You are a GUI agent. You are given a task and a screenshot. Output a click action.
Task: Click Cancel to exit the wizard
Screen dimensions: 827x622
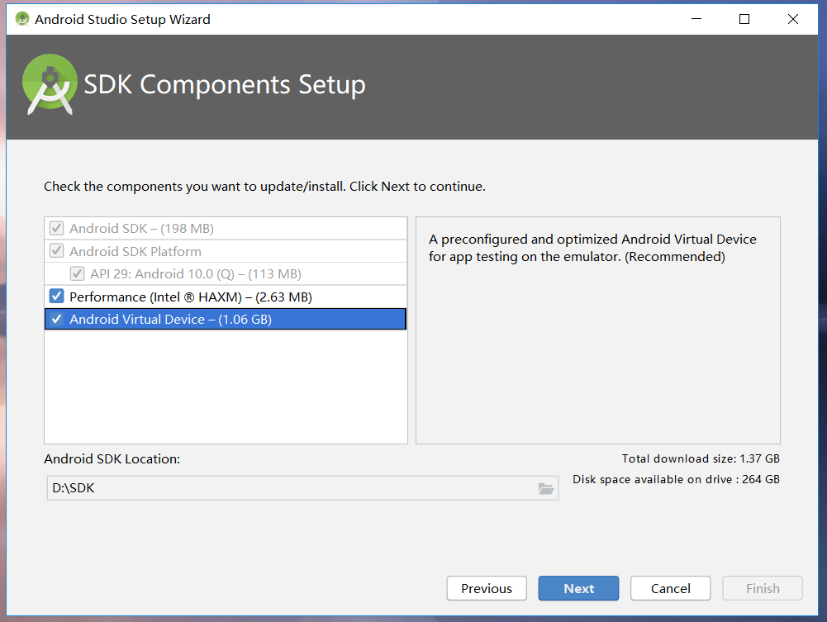coord(670,588)
